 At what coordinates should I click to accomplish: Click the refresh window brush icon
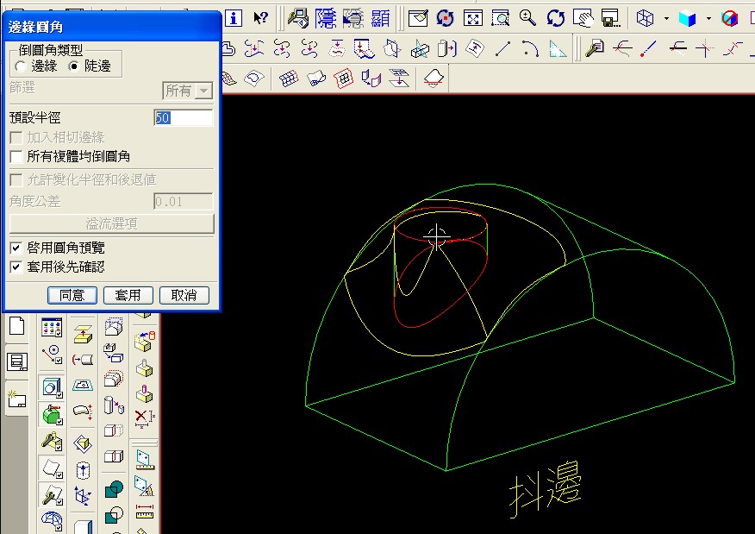(418, 18)
